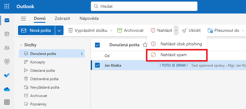246x109 pixels.
Task: Toggle the hamburger navigation pane button
Action: [23, 19]
